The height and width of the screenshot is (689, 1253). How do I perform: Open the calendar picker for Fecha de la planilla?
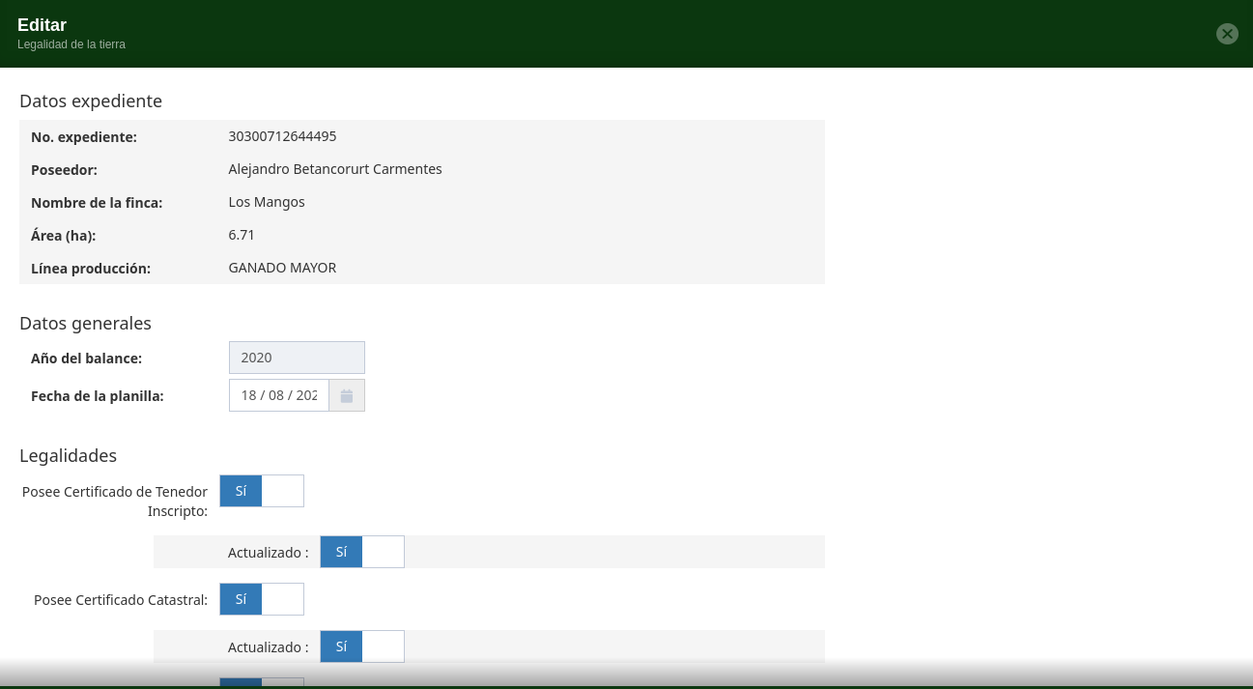tap(347, 395)
